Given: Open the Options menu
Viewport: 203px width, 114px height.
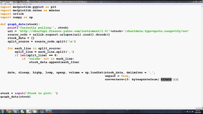Looking at the screenshot, I should (19, 4).
